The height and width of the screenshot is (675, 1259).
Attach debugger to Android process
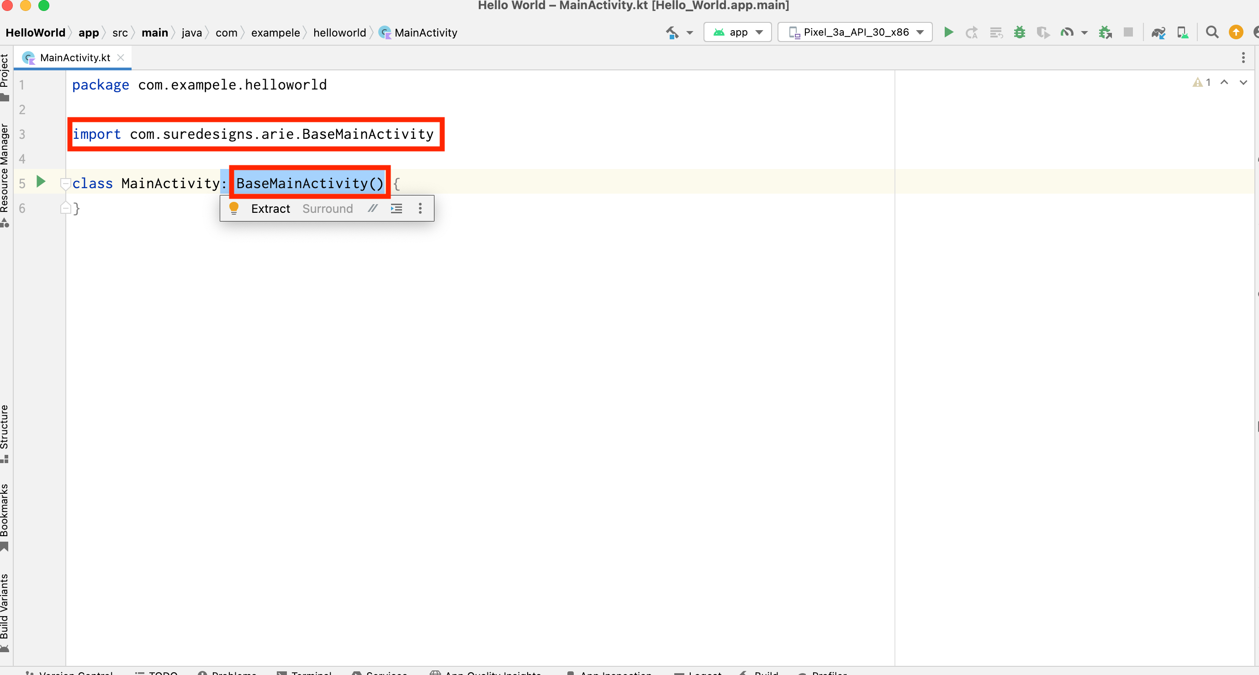tap(1105, 32)
